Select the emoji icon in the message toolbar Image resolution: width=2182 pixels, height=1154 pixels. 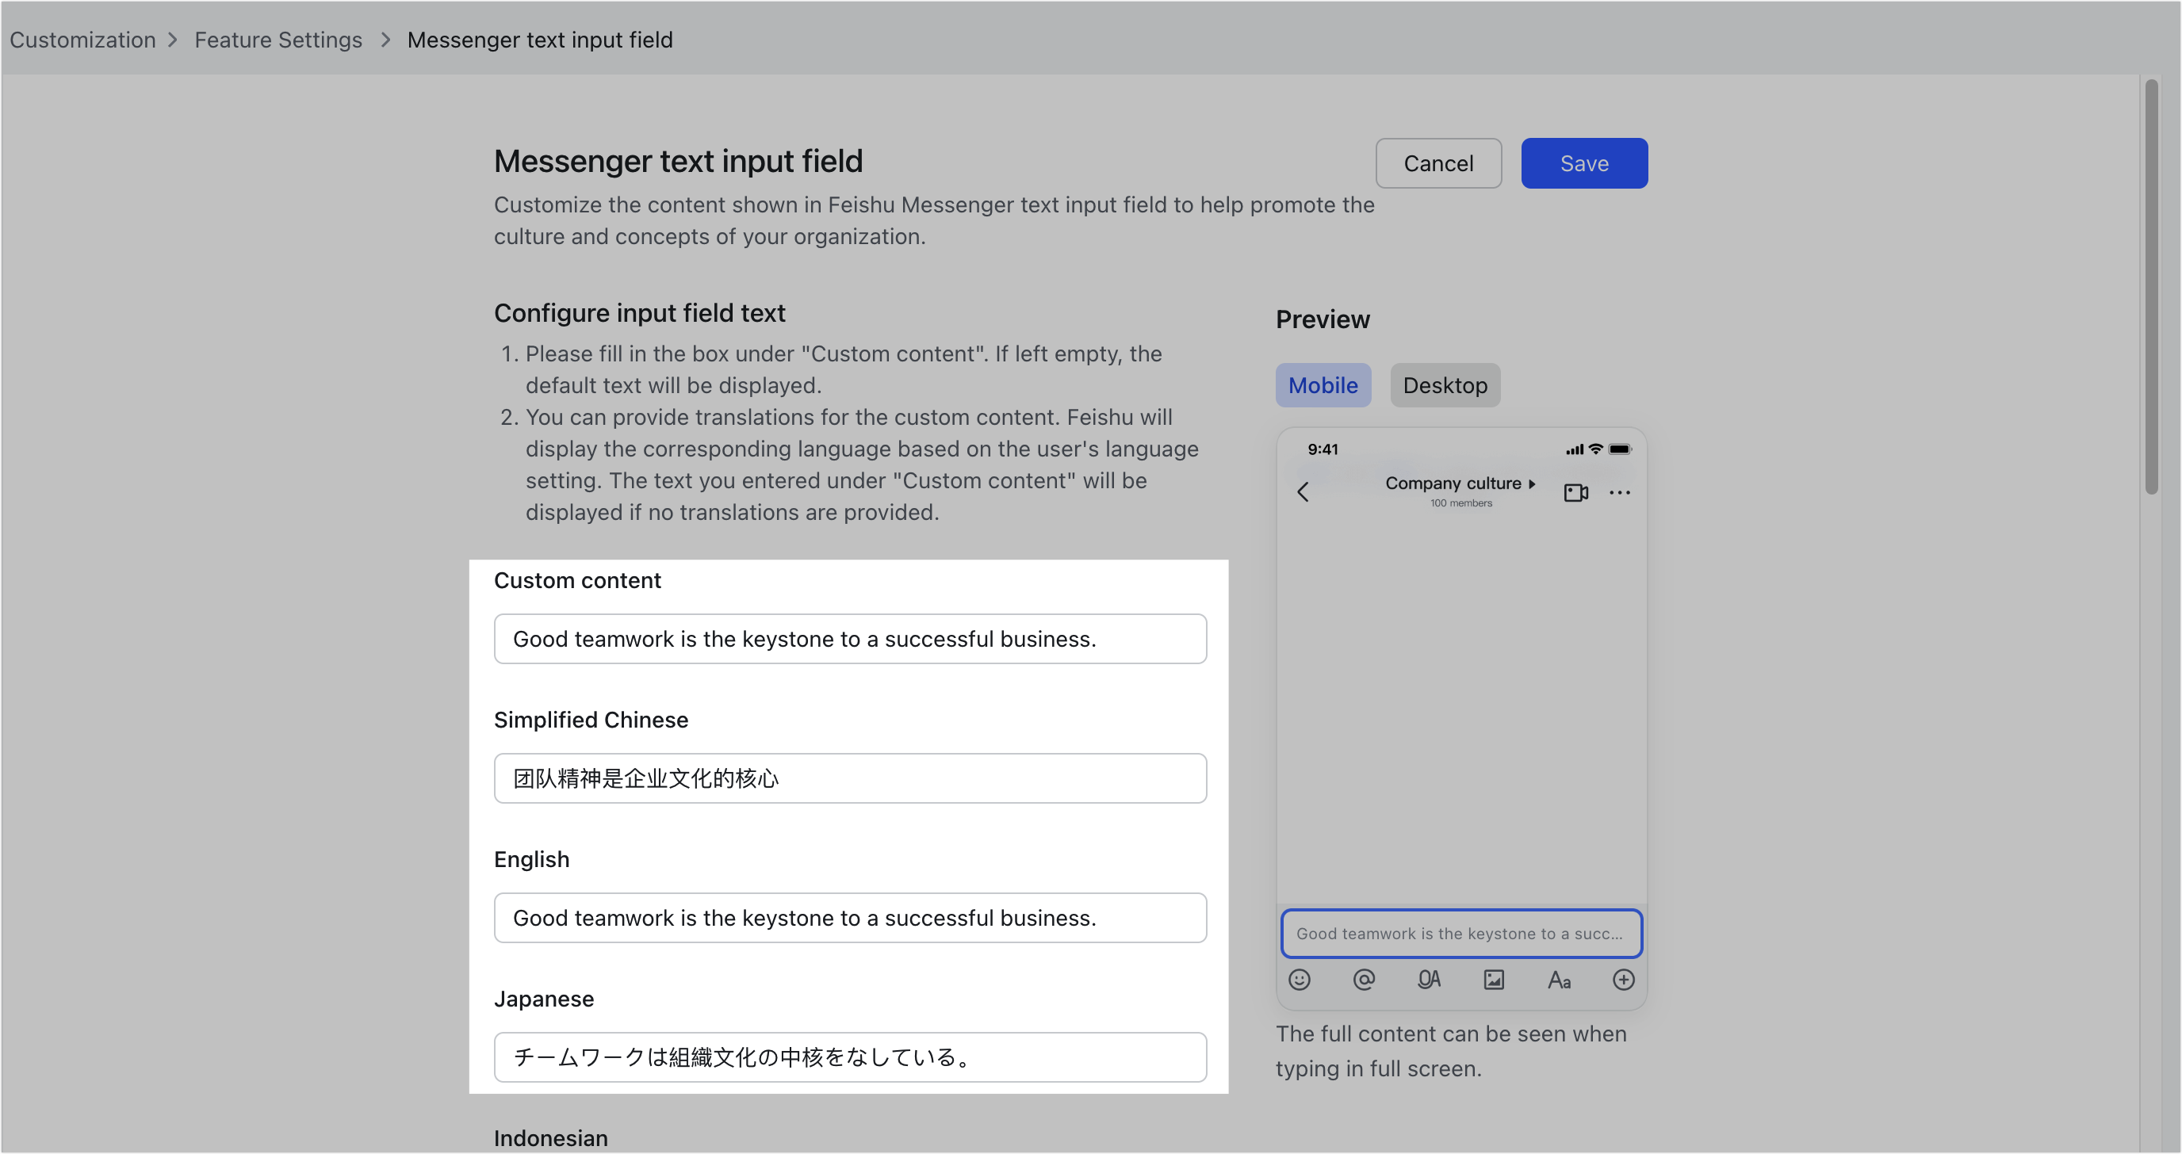coord(1300,980)
